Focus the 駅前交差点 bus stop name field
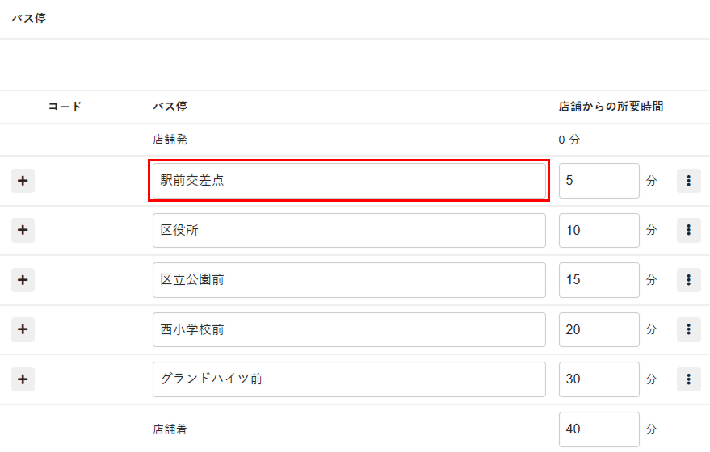The height and width of the screenshot is (452, 710). 349,181
